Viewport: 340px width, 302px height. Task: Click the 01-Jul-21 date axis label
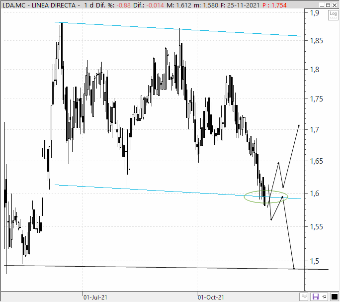click(95, 297)
